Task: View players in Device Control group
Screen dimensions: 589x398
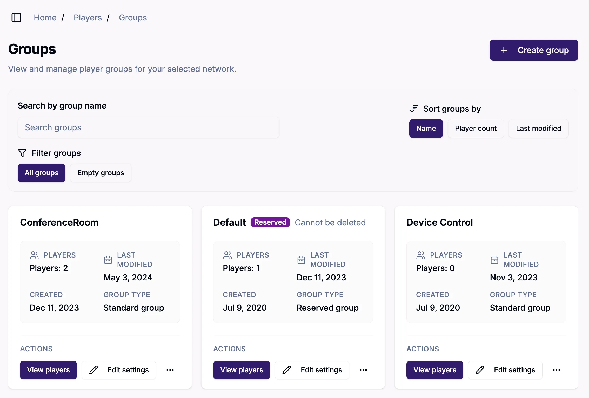Action: coord(435,370)
